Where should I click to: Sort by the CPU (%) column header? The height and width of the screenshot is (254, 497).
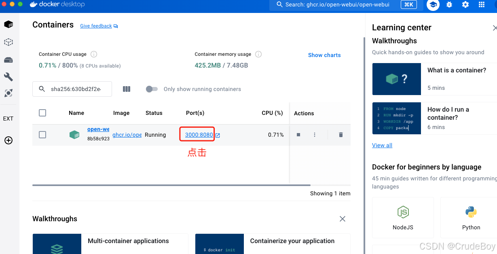(x=272, y=113)
